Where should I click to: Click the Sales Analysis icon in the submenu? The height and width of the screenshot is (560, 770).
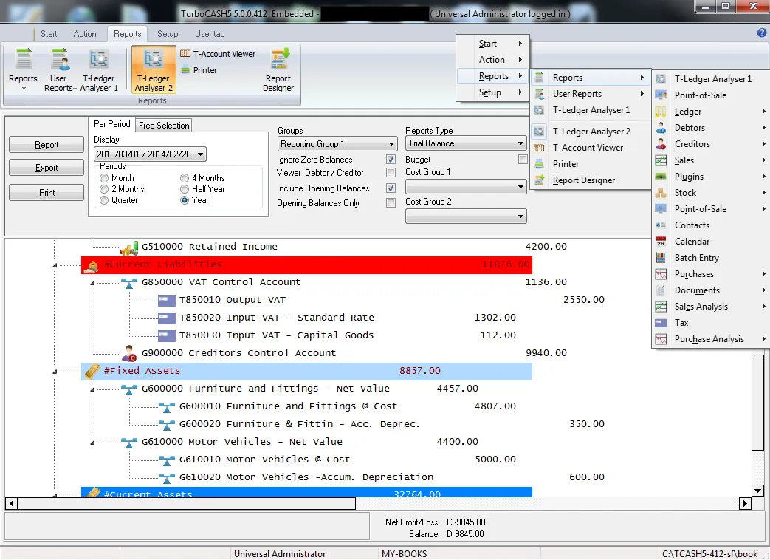tap(661, 307)
